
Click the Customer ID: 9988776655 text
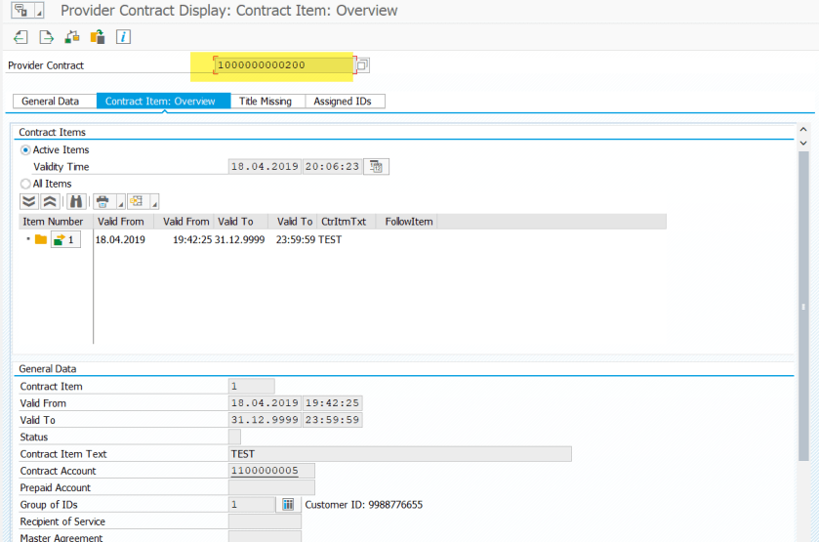pos(363,505)
